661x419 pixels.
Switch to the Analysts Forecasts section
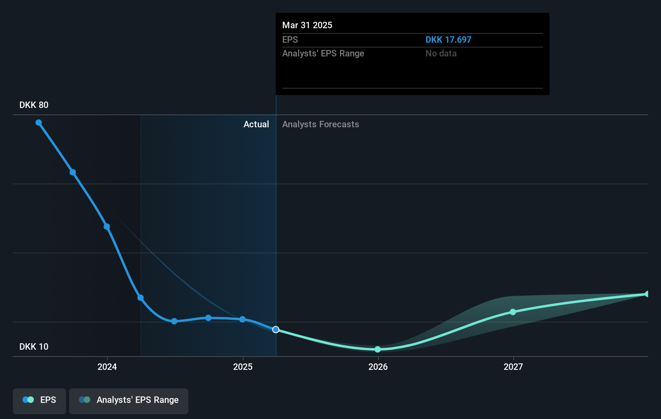coord(320,124)
